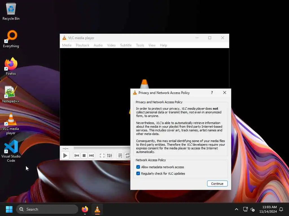Click the taskbar Search box
Viewport: 289px width, 216px height.
[47, 209]
